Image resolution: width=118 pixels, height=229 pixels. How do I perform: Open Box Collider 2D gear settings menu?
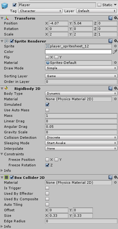point(116,177)
